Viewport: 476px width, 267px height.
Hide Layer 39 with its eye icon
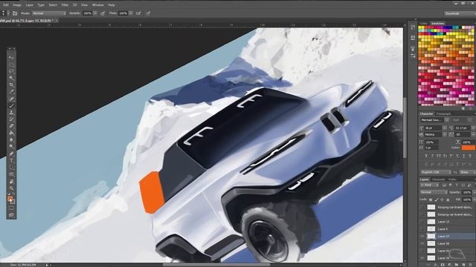[x=422, y=258]
